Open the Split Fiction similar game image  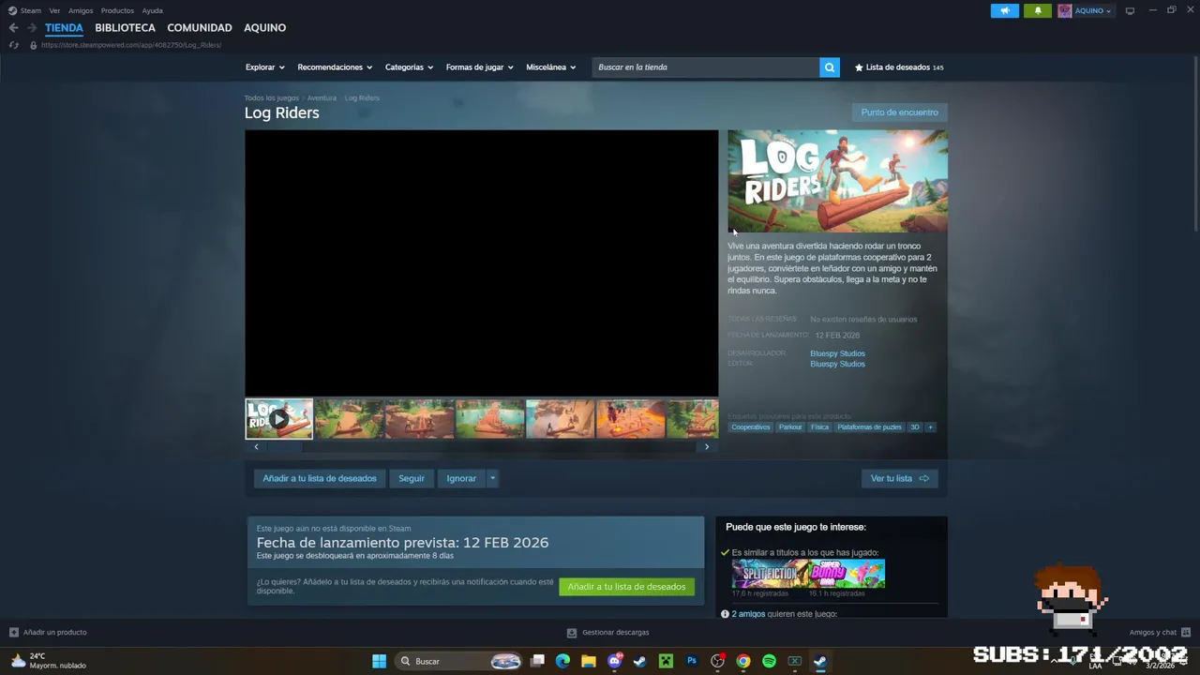(x=770, y=573)
